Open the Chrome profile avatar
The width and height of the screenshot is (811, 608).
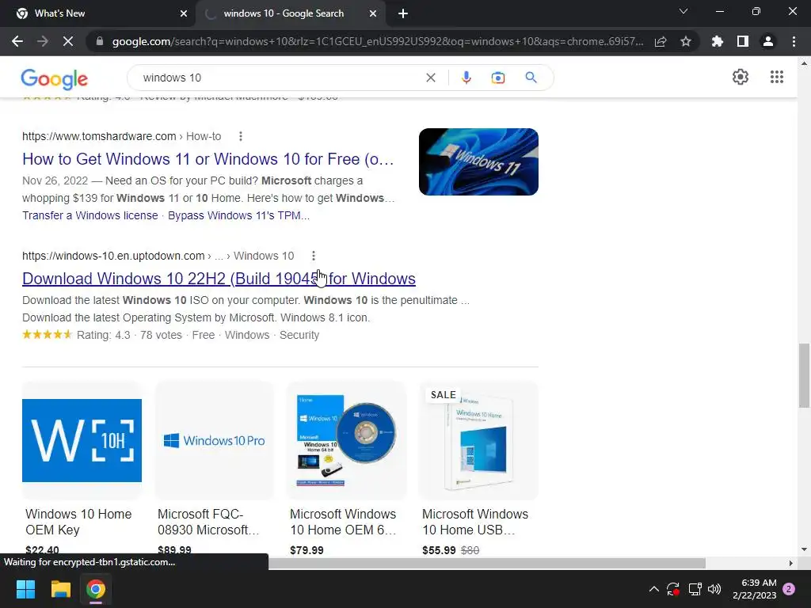[x=768, y=41]
